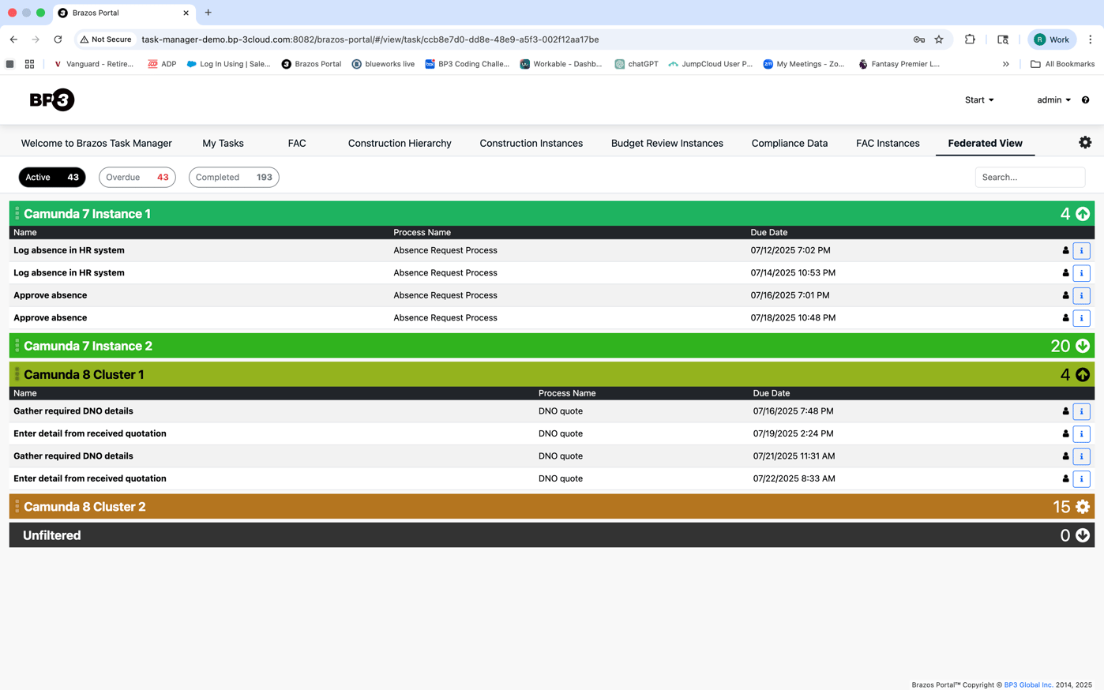Click the info icon beside DNO quote due 07/22/2025
Viewport: 1104px width, 690px height.
pyautogui.click(x=1081, y=478)
